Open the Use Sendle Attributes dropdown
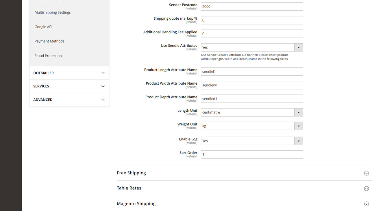372x211 pixels. (252, 47)
